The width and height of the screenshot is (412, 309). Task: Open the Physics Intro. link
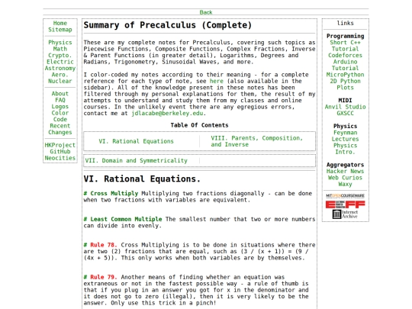(345, 149)
